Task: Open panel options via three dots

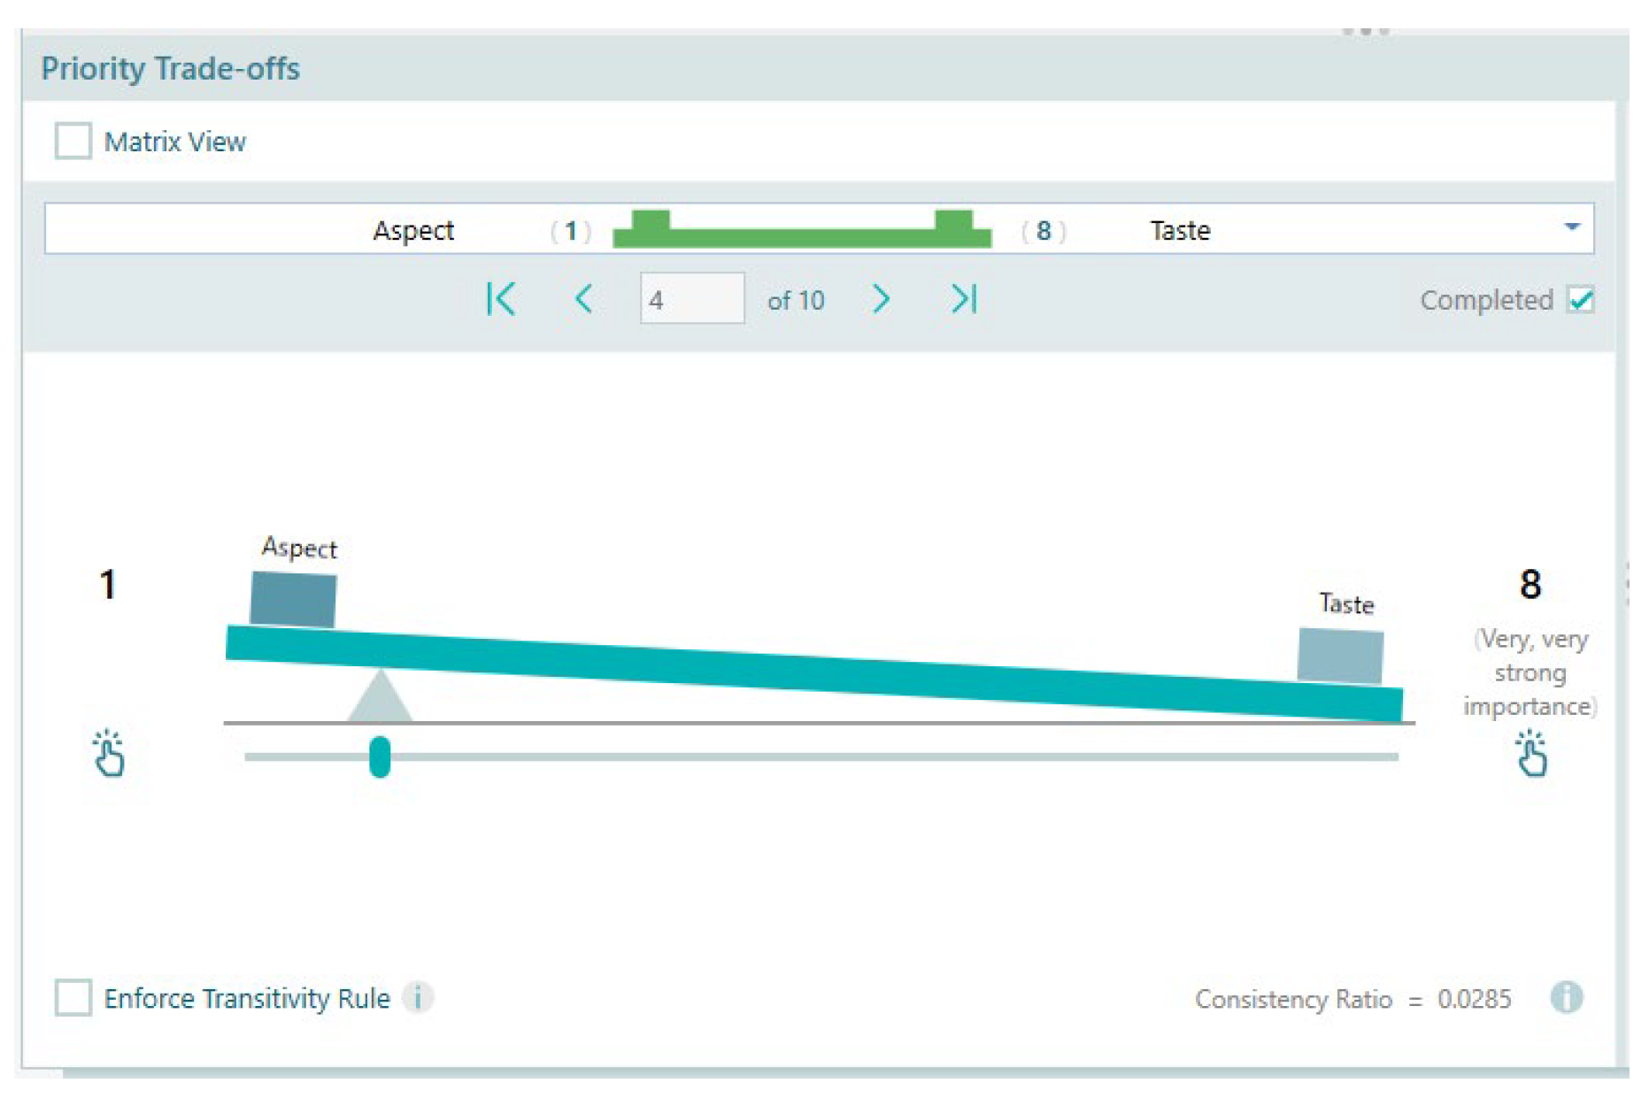Action: [1365, 32]
